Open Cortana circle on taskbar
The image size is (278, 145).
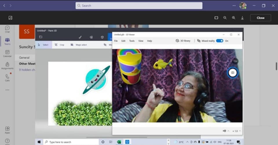[103, 142]
